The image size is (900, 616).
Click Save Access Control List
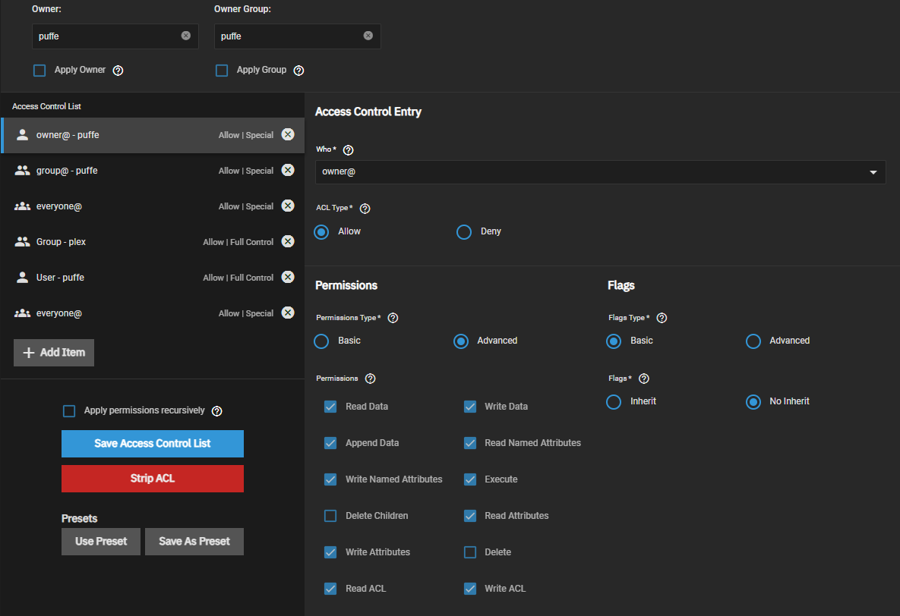(x=153, y=443)
